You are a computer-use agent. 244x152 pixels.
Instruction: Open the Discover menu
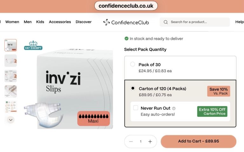tap(84, 22)
